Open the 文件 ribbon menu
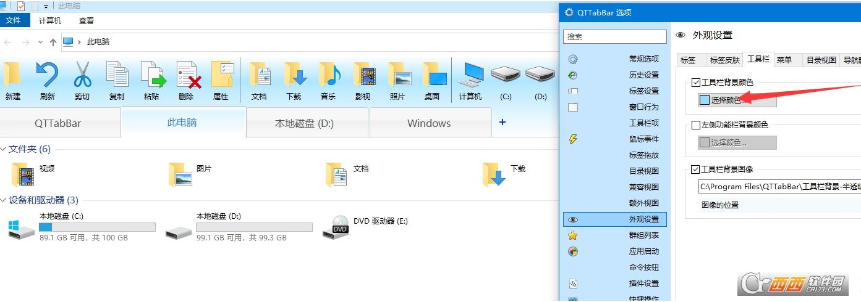This screenshot has height=302, width=861. 14,20
